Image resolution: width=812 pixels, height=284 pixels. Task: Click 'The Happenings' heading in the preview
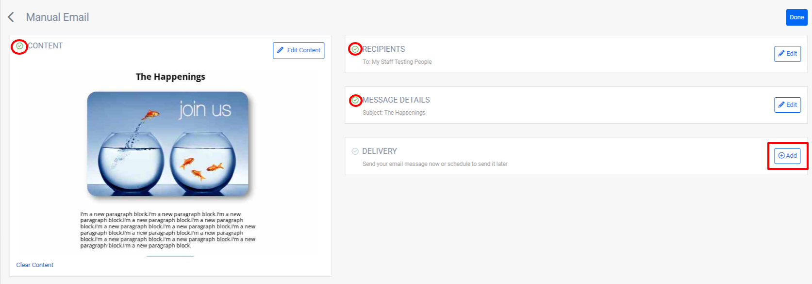tap(170, 77)
